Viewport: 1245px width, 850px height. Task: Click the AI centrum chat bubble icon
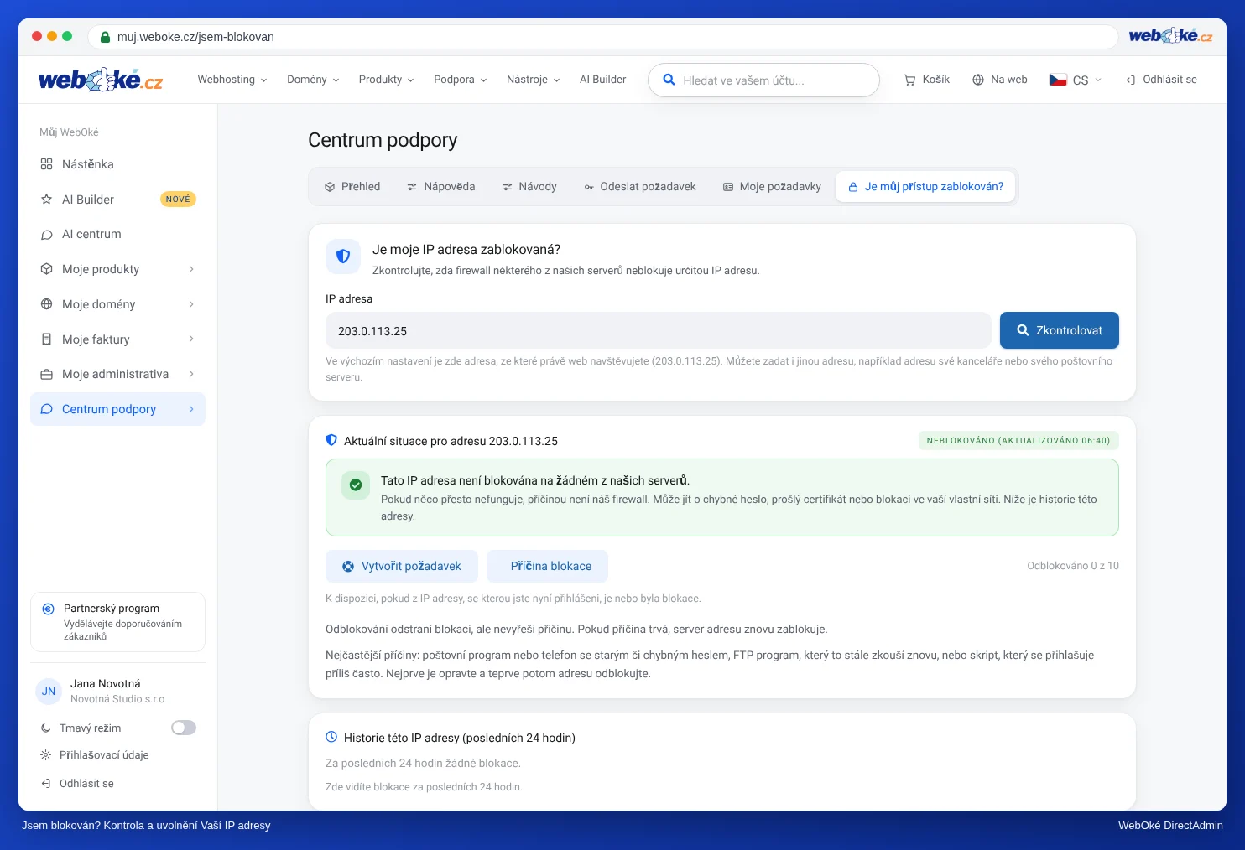pos(47,235)
